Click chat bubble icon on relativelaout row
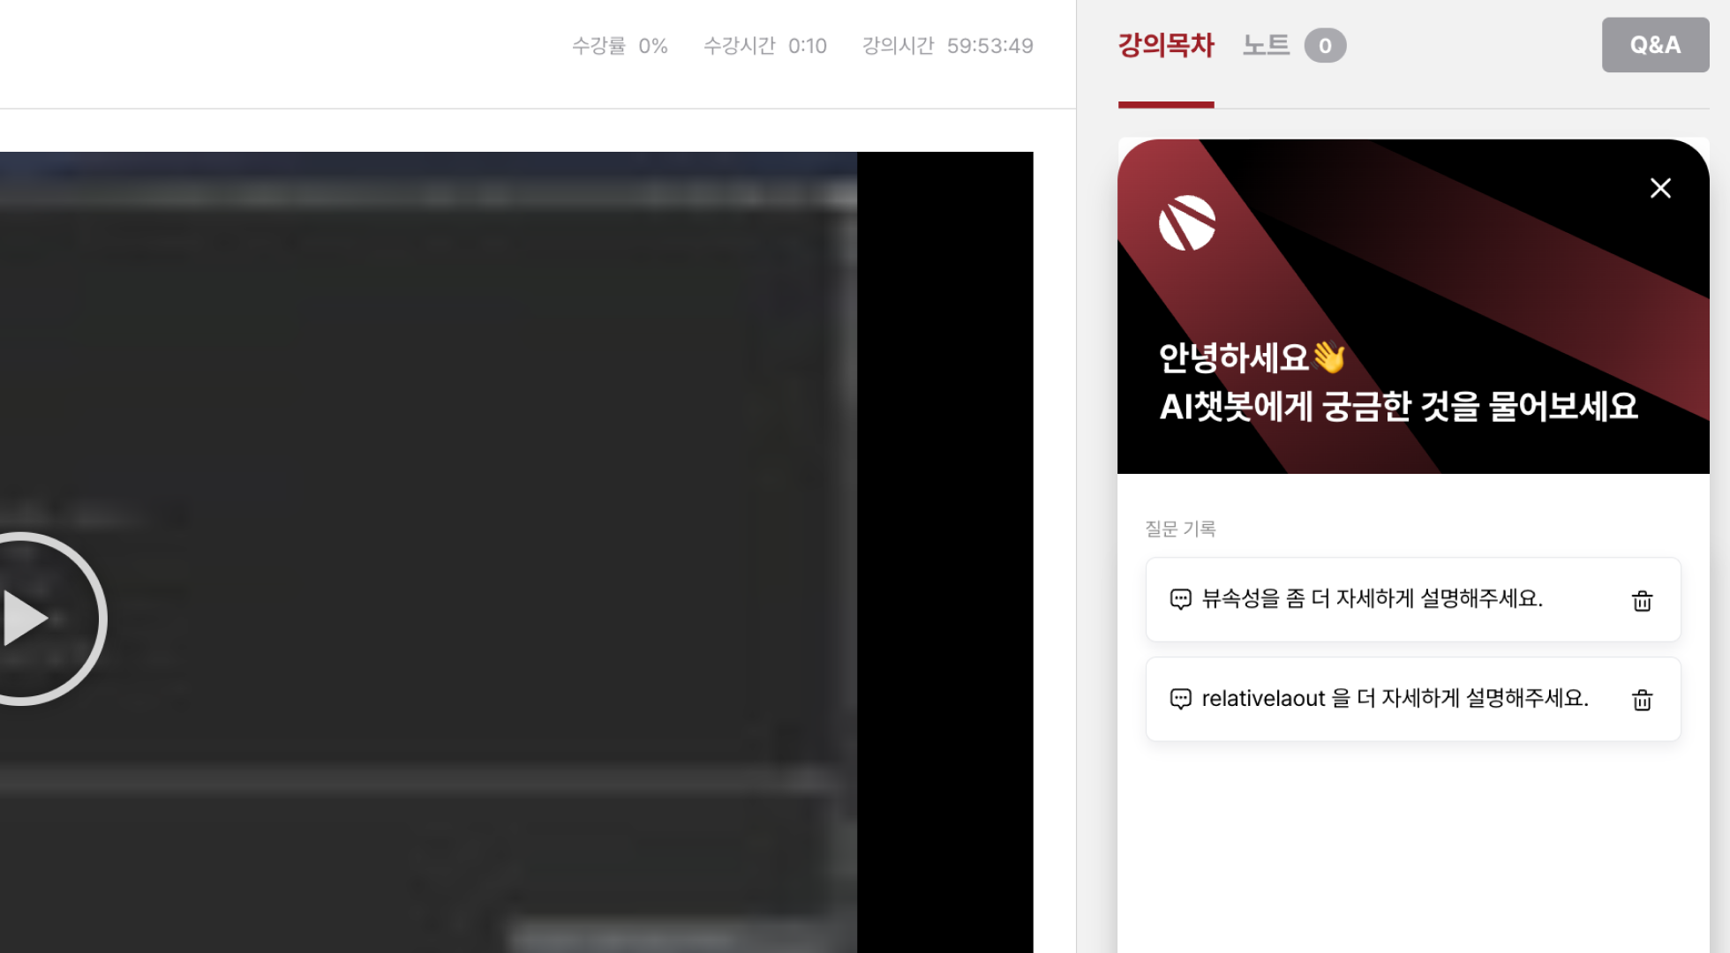The width and height of the screenshot is (1730, 953). [1180, 699]
